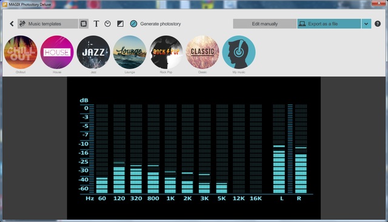Open My music headphone icon
The height and width of the screenshot is (222, 388).
click(x=239, y=52)
